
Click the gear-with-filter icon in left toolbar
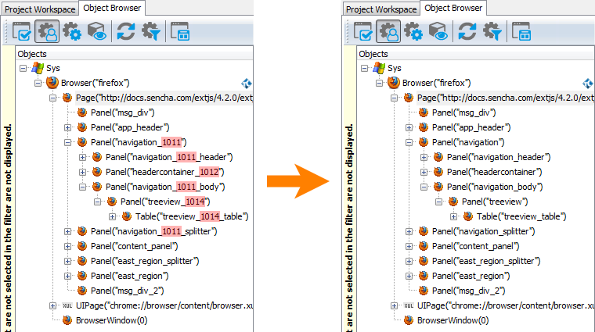151,31
